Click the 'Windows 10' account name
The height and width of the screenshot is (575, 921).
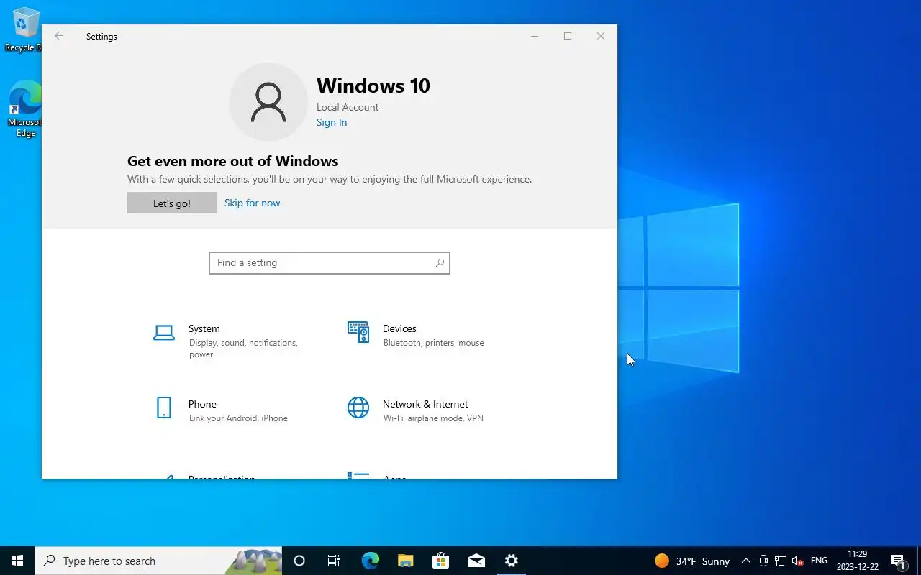click(373, 86)
